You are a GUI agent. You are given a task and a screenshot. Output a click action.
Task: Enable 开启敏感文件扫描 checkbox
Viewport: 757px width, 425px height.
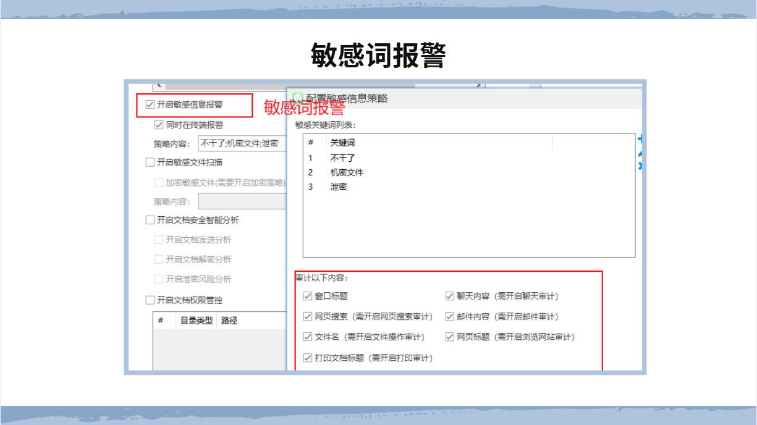coord(150,162)
